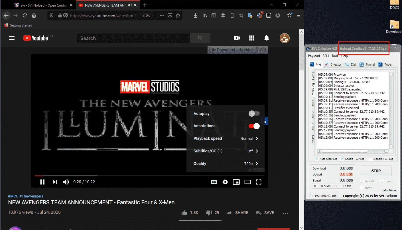Check the Disable TCP Log checkbox
Viewport: 402px width, 230px height.
[370, 159]
